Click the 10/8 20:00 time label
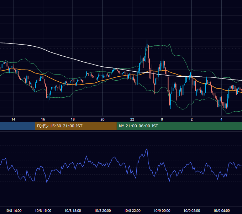 pos(102,210)
